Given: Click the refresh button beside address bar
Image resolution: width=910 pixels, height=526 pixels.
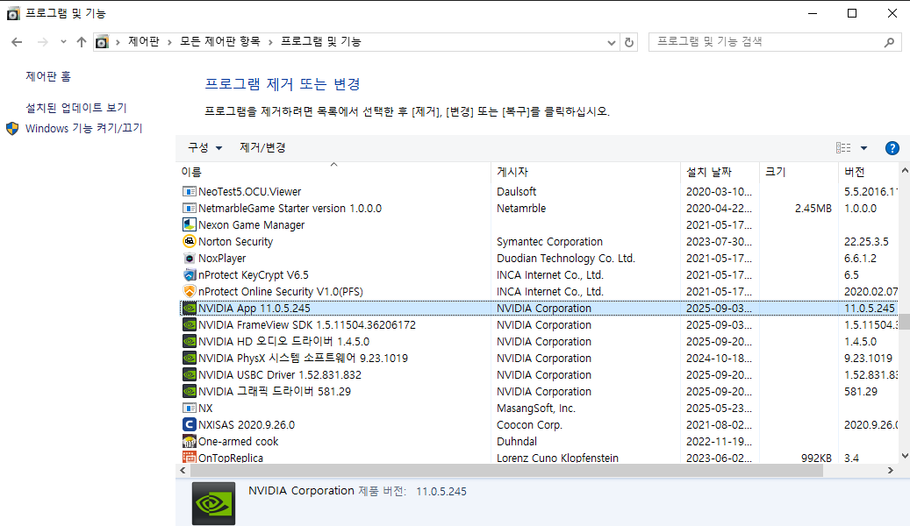Looking at the screenshot, I should [629, 42].
